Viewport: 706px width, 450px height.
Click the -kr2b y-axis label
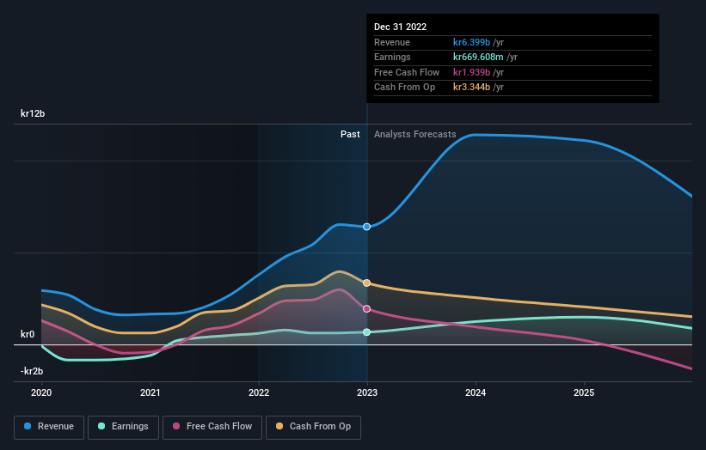click(x=32, y=371)
